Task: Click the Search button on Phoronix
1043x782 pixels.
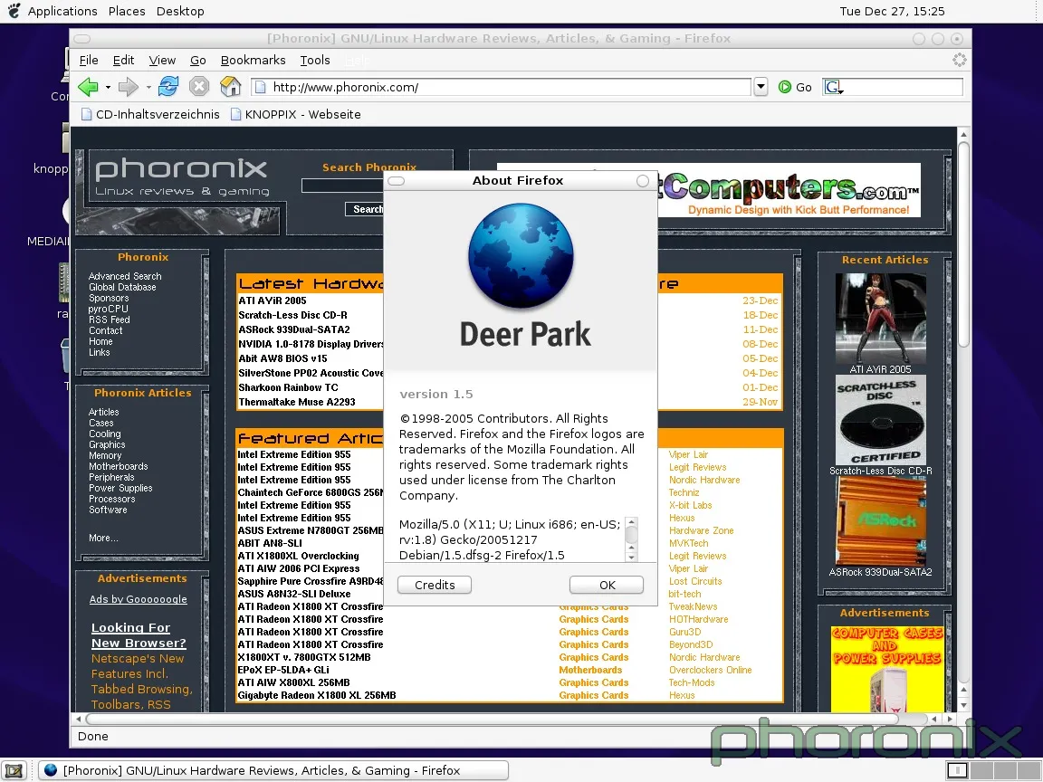Action: point(365,209)
